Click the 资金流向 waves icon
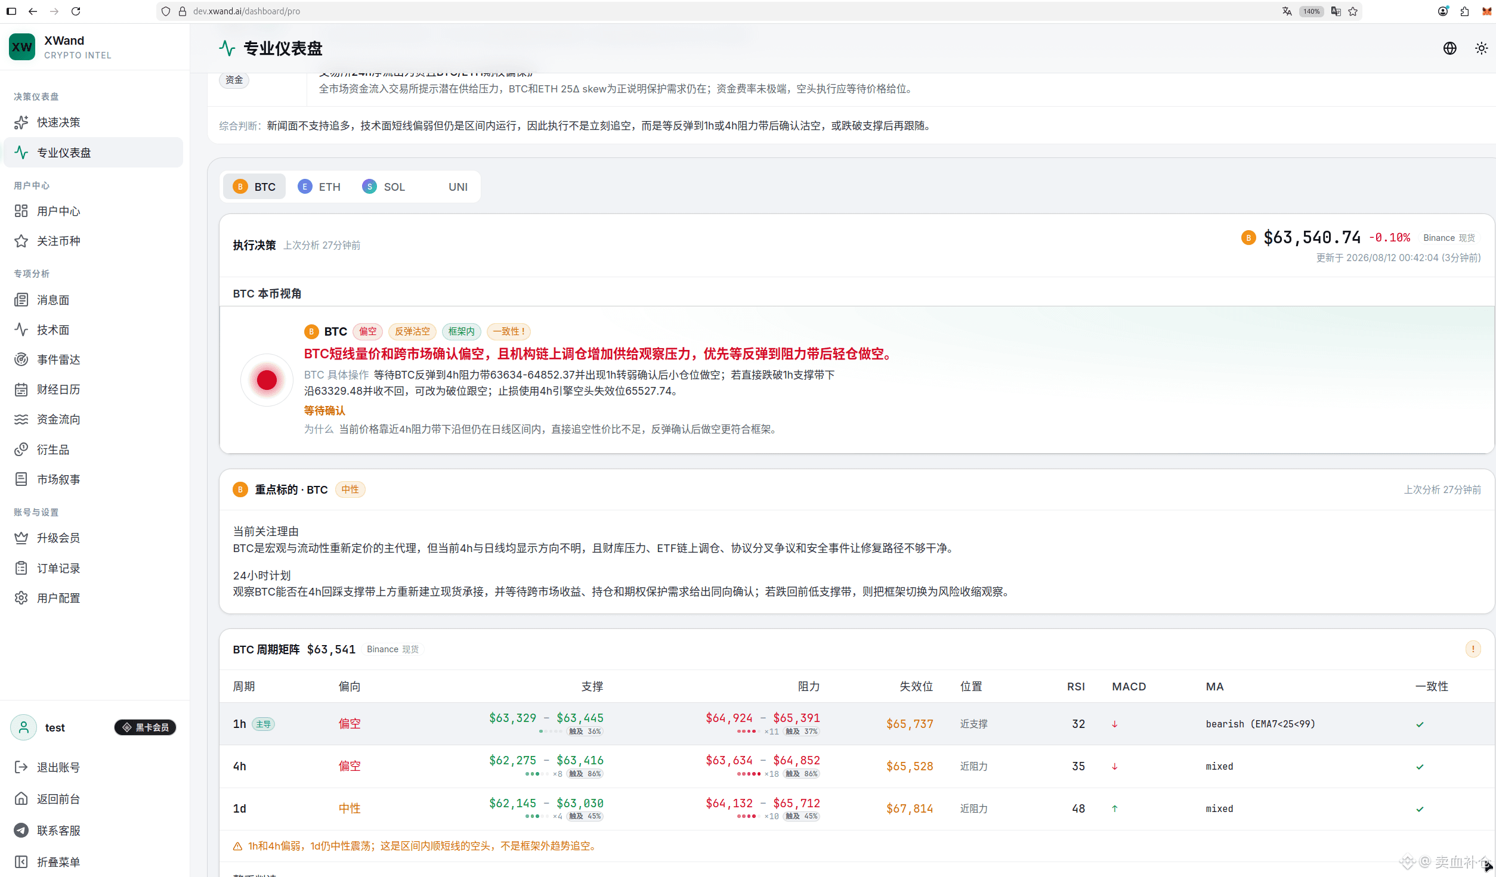Image resolution: width=1496 pixels, height=877 pixels. (x=21, y=419)
